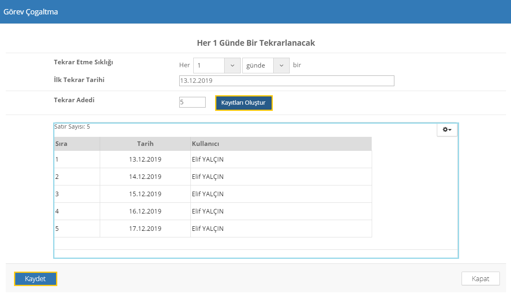Viewport: 511px width, 298px height.
Task: Save with the Kaydet button
Action: click(x=35, y=279)
